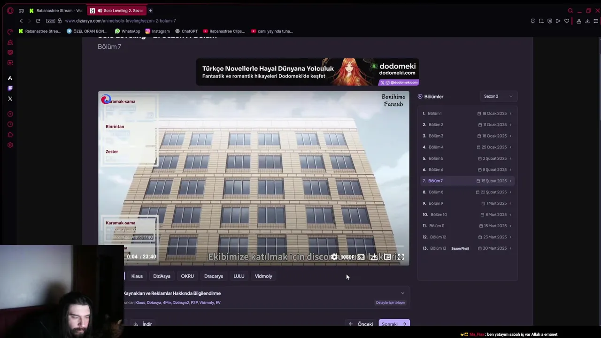This screenshot has height=338, width=601.
Task: Open Bölüm 4 dated 25 Ocak 2025
Action: tap(467, 147)
